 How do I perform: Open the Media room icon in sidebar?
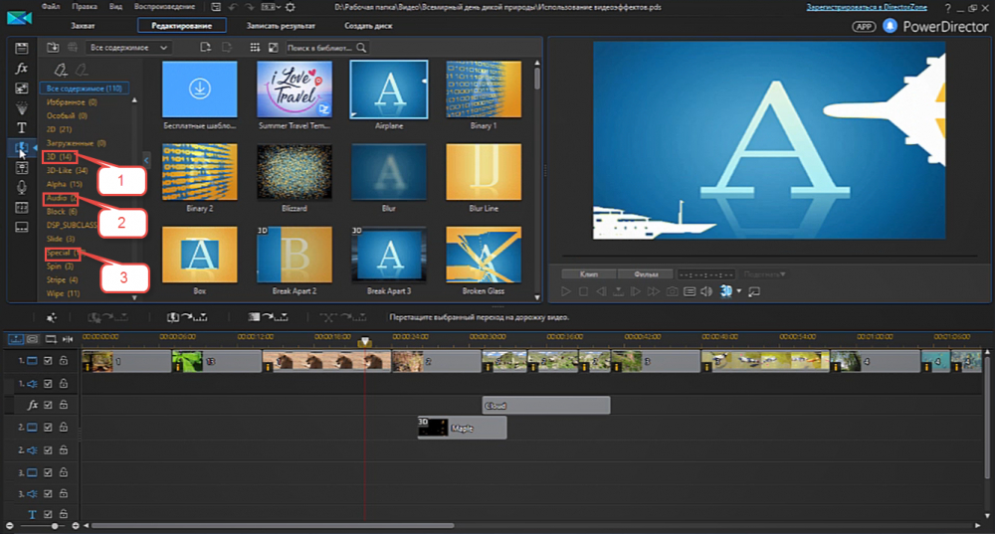point(21,49)
